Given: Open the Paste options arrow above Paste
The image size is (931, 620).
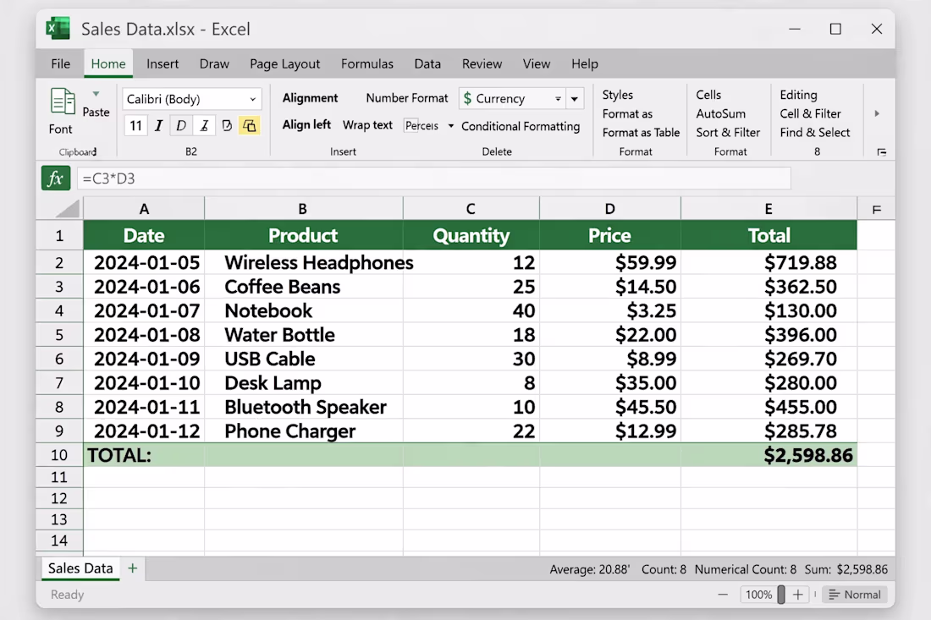Looking at the screenshot, I should click(x=96, y=95).
